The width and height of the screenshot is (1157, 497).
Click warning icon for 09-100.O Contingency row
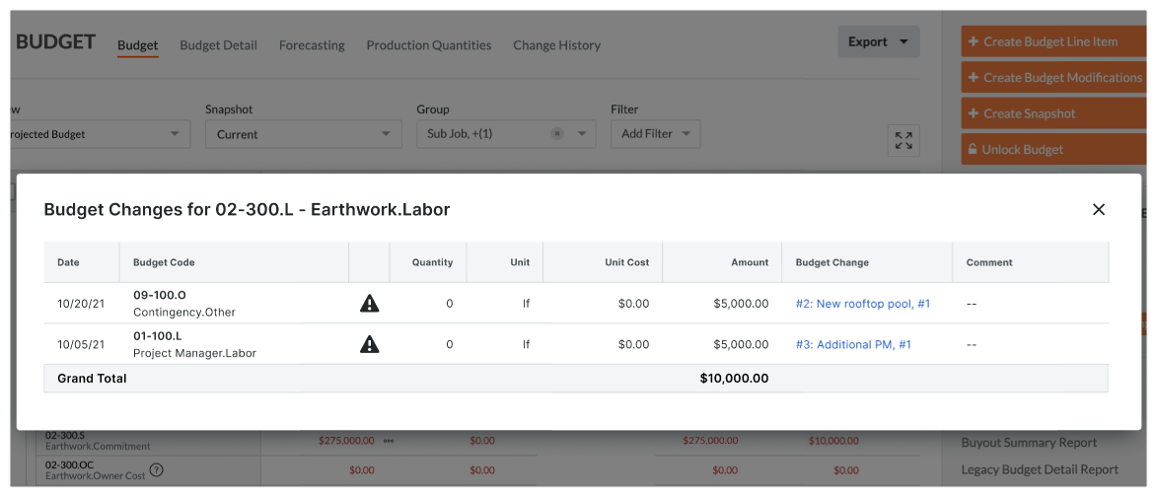(369, 304)
